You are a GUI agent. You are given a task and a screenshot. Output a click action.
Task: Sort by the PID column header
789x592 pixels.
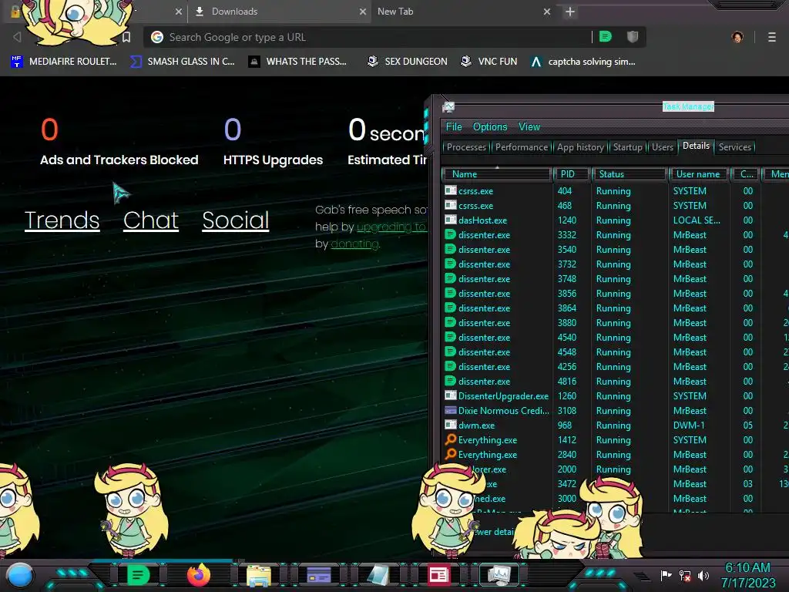point(571,174)
